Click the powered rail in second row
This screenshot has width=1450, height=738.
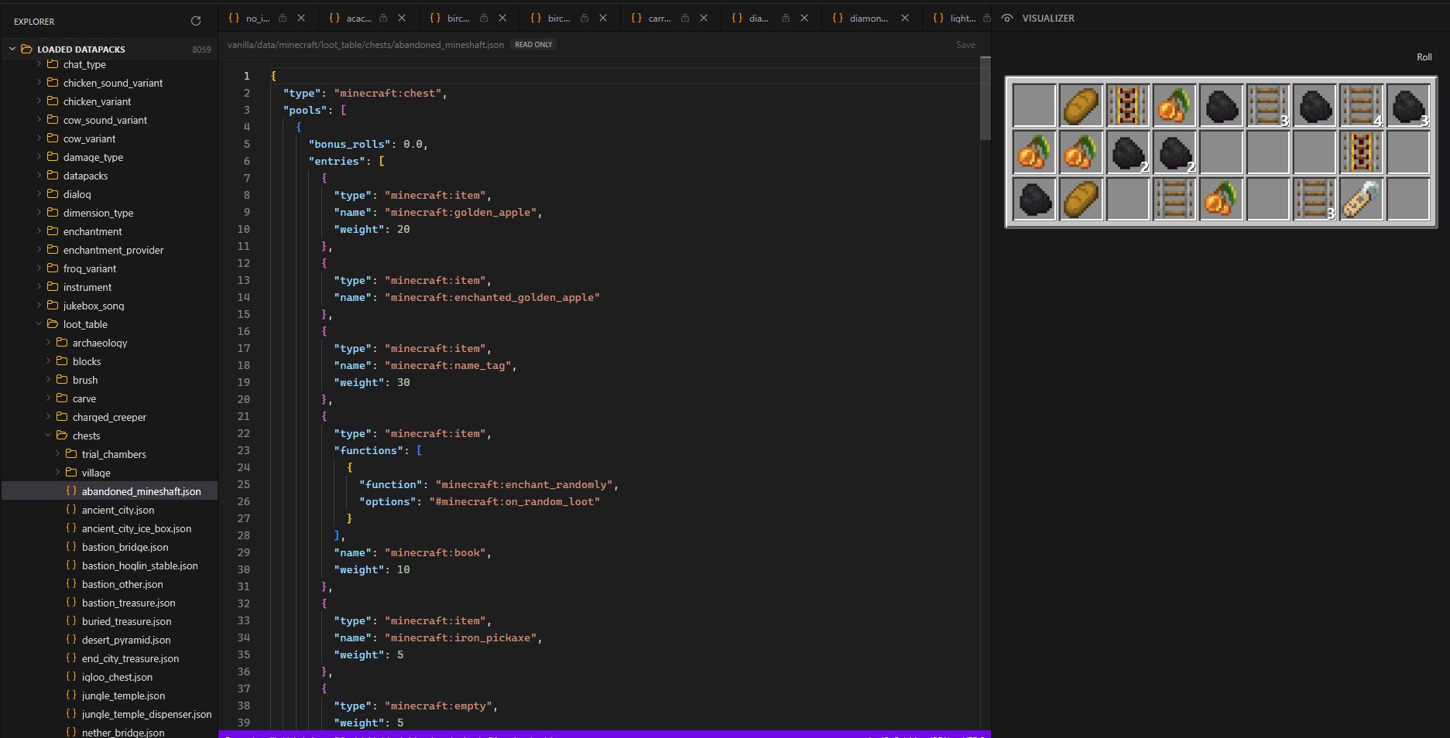pyautogui.click(x=1361, y=152)
